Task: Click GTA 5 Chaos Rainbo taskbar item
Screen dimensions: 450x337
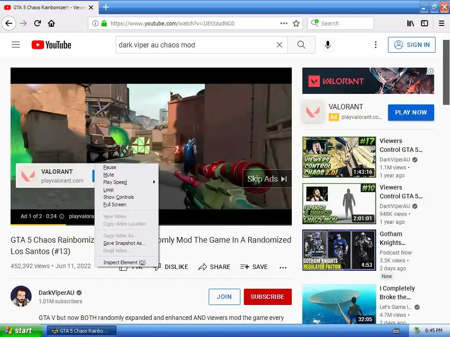Action: [81, 331]
